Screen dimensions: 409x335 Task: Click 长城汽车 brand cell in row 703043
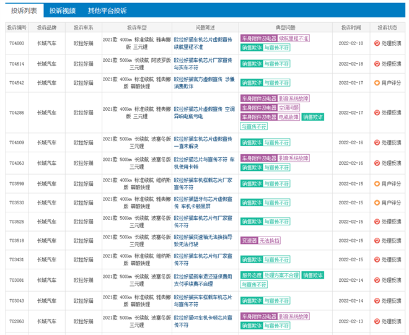(x=46, y=301)
